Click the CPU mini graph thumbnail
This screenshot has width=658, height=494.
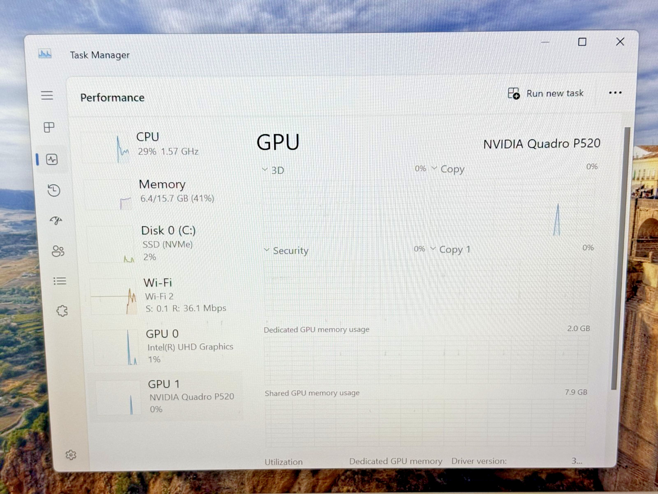(107, 148)
